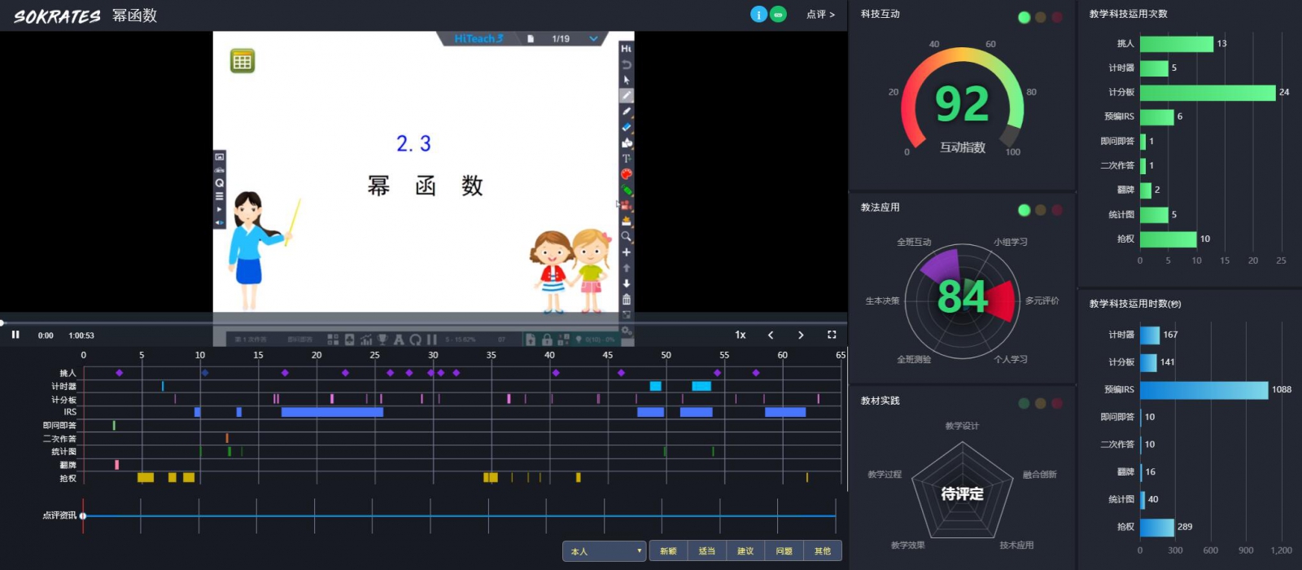The image size is (1302, 570).
Task: Open the 本人 commenter dropdown
Action: pos(604,551)
